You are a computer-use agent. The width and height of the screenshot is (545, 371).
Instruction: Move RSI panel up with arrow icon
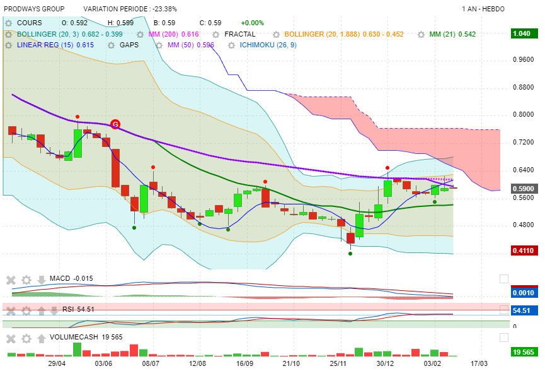tap(42, 310)
